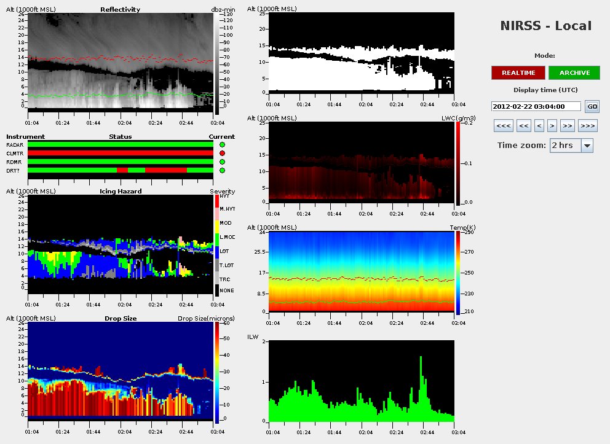
Task: Click the RDMR current status indicator
Action: point(222,162)
